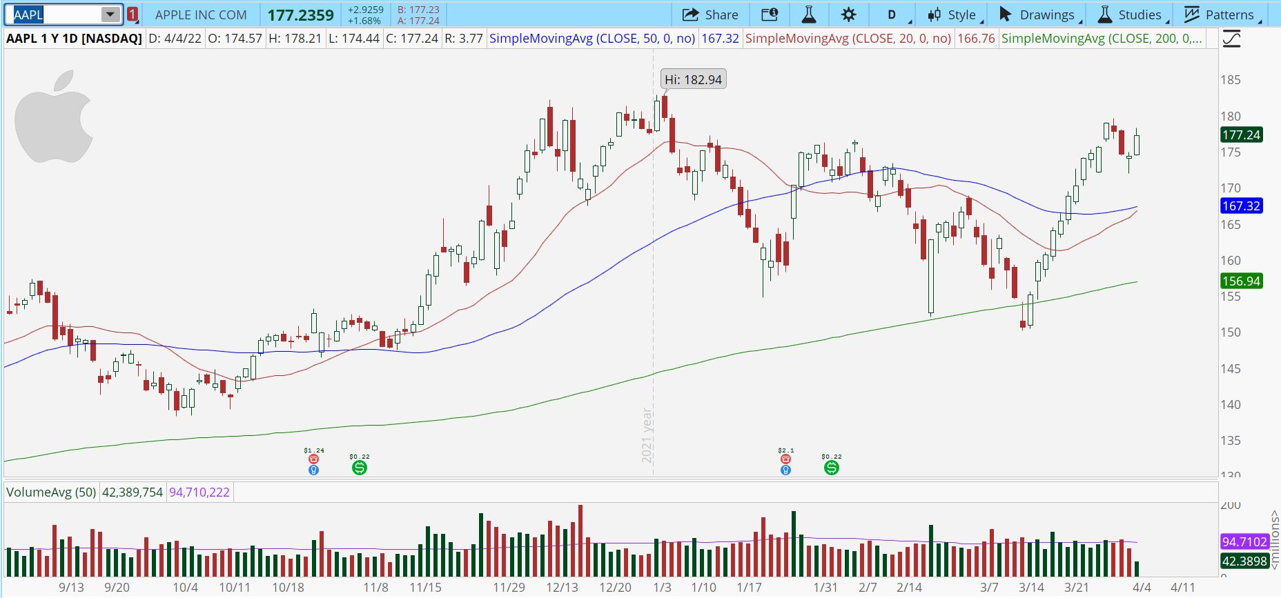Screen dimensions: 1281x598
Task: Click the $0.22 dividend icon near 11/8
Action: click(360, 468)
